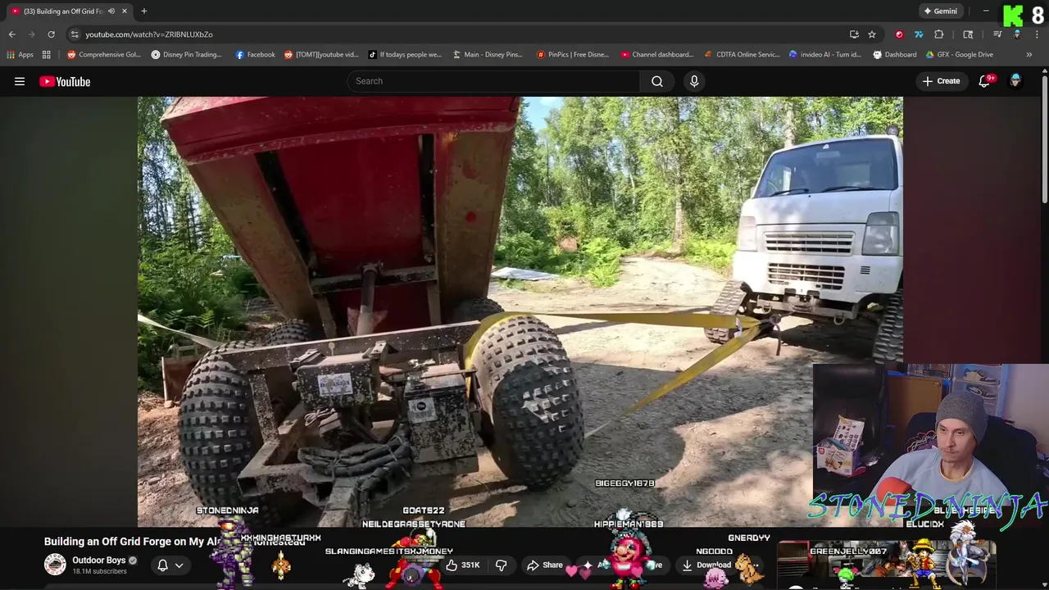Open the bookmarks grid icon beside Apps
1049x590 pixels.
click(x=47, y=55)
